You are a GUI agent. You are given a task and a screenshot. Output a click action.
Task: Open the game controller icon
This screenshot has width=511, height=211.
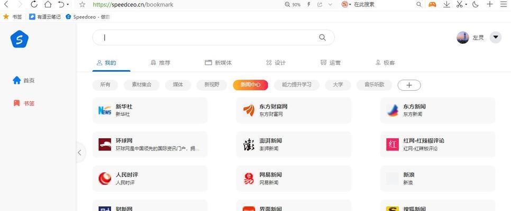pyautogui.click(x=432, y=5)
